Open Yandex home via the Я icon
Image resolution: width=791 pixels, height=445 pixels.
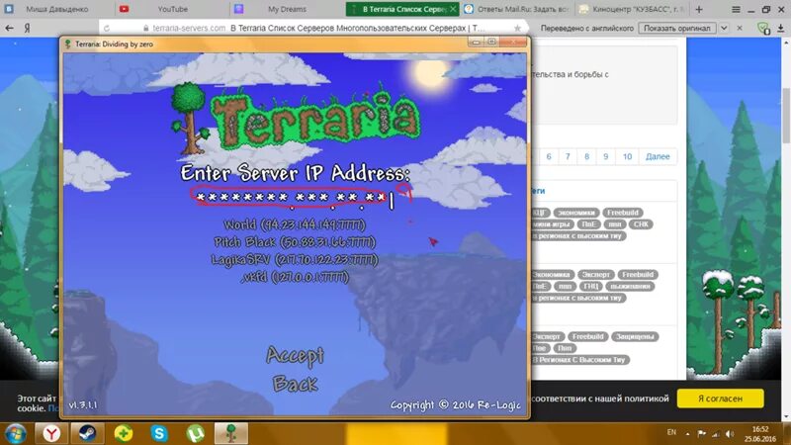coord(28,29)
